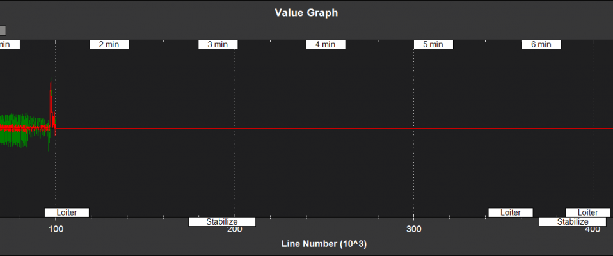
Task: Select the 3 min time marker
Action: 218,45
